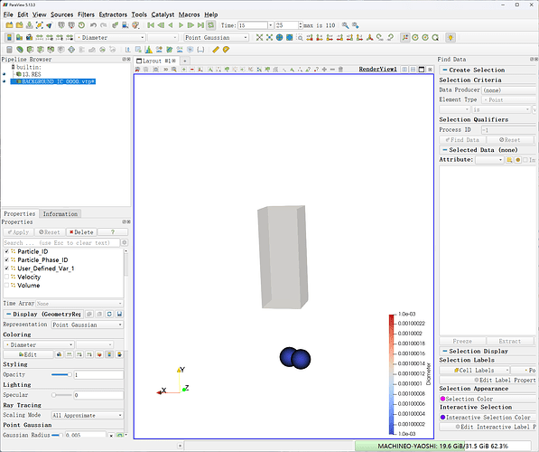Click the Reset Camera icon
539x452 pixels.
(x=259, y=38)
